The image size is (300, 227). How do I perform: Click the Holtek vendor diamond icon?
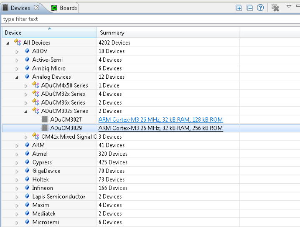(x=27, y=179)
